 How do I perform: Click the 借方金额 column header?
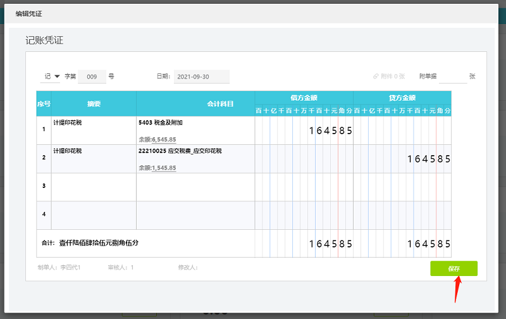[304, 97]
